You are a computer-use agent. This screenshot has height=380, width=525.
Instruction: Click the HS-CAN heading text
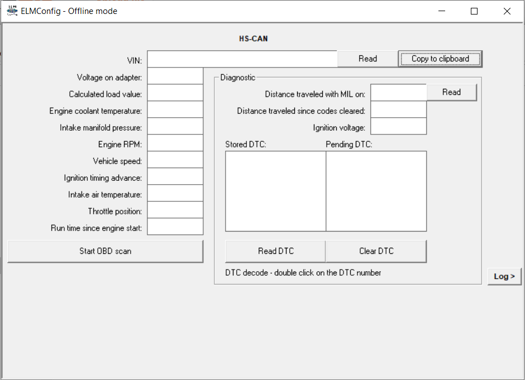(x=254, y=39)
